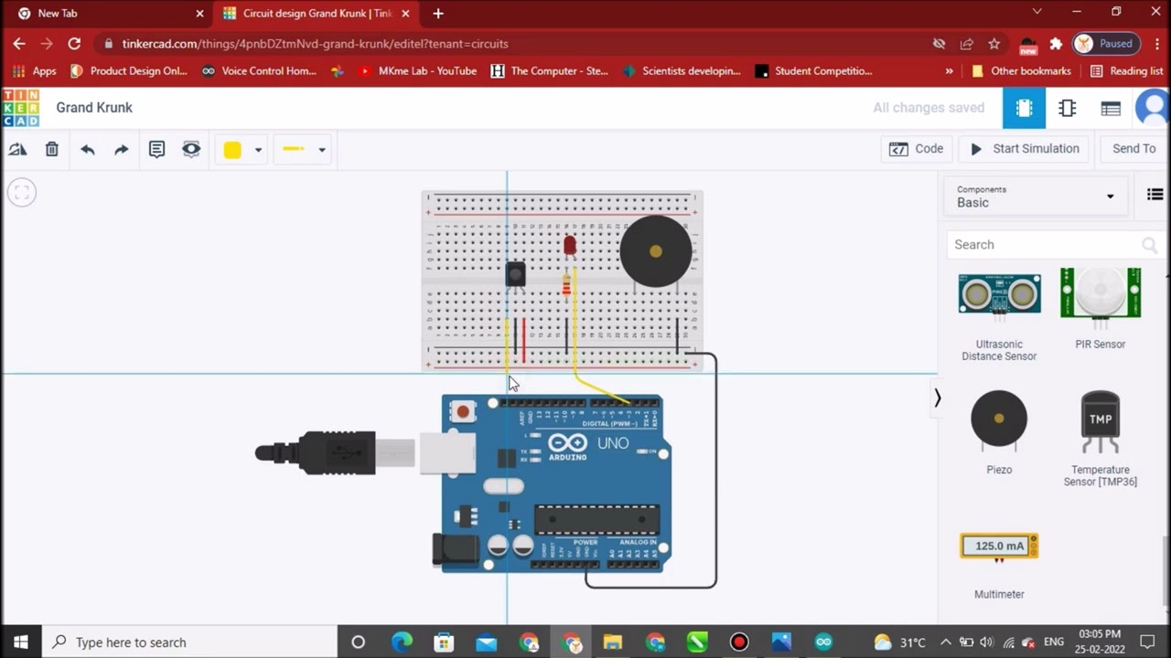Select the red LED on breadboard
The height and width of the screenshot is (658, 1171).
[x=570, y=245]
